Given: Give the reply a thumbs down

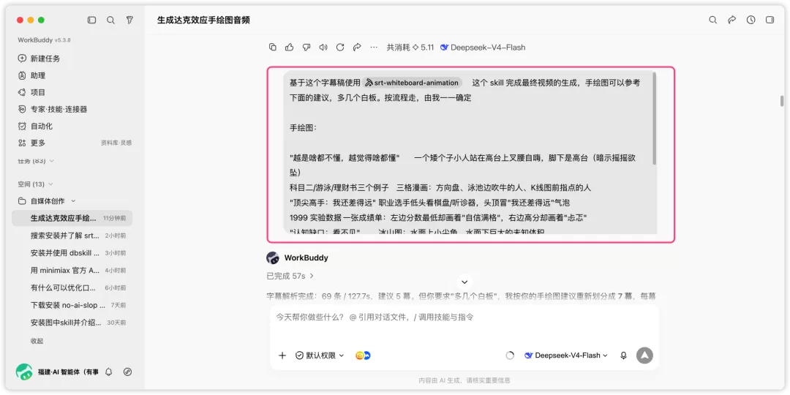Looking at the screenshot, I should pyautogui.click(x=306, y=48).
